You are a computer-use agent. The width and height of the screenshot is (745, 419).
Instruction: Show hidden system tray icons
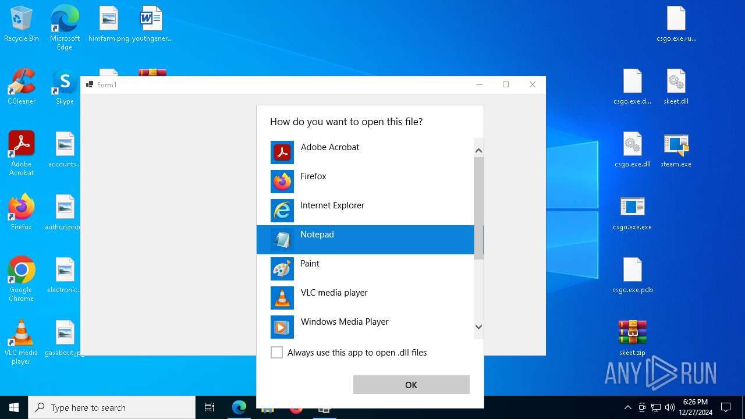click(x=627, y=407)
